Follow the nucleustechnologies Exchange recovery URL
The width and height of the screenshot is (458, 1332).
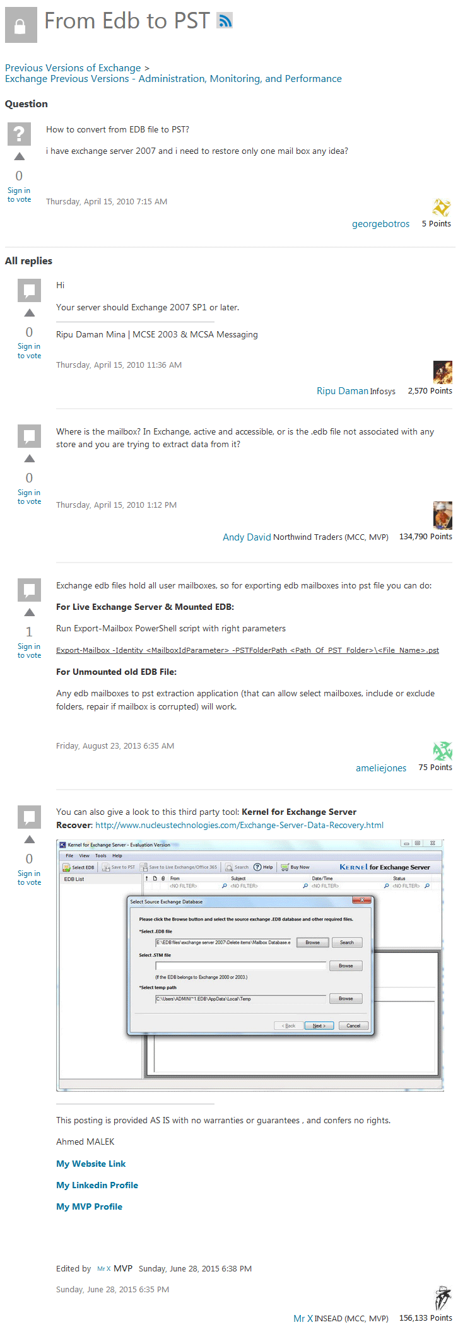point(239,825)
